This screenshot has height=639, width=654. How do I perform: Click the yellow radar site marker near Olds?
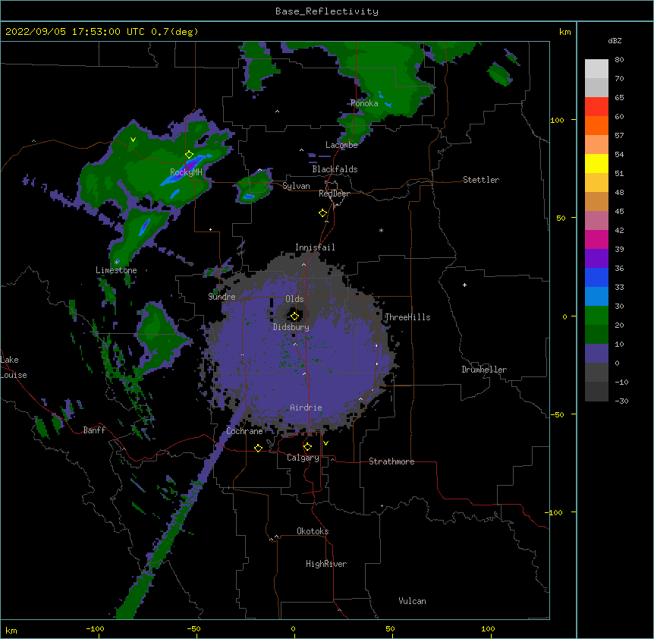coord(294,316)
